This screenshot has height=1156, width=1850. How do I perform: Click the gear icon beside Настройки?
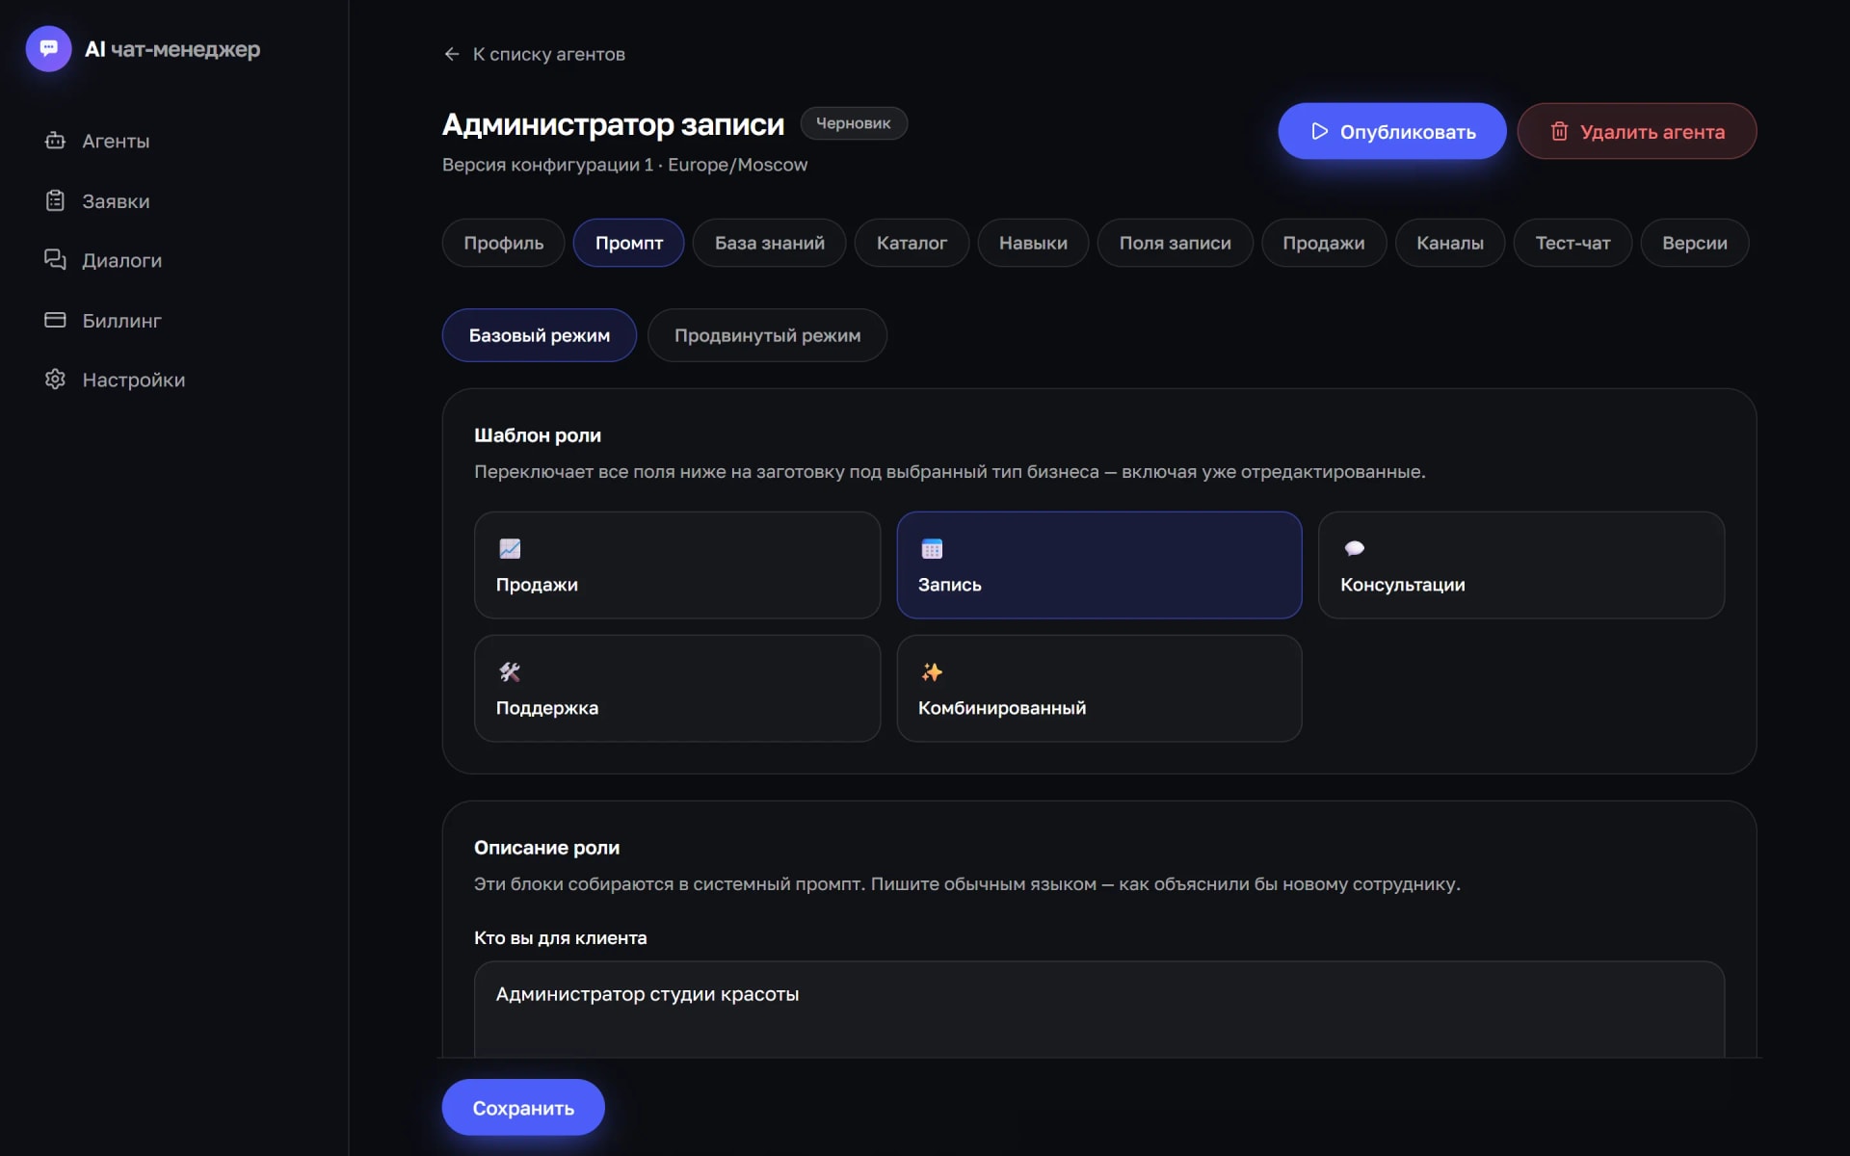(55, 380)
